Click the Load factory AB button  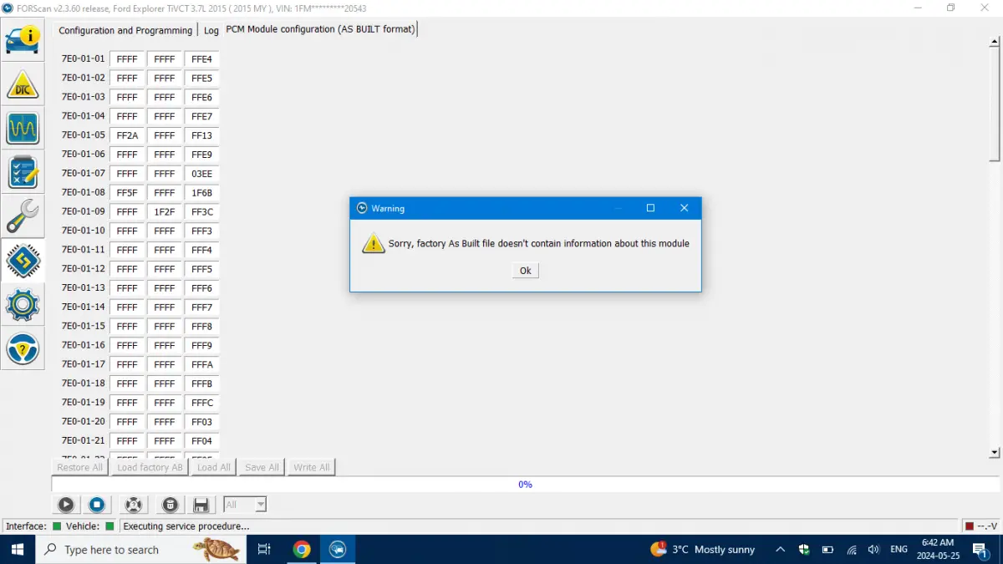click(150, 467)
